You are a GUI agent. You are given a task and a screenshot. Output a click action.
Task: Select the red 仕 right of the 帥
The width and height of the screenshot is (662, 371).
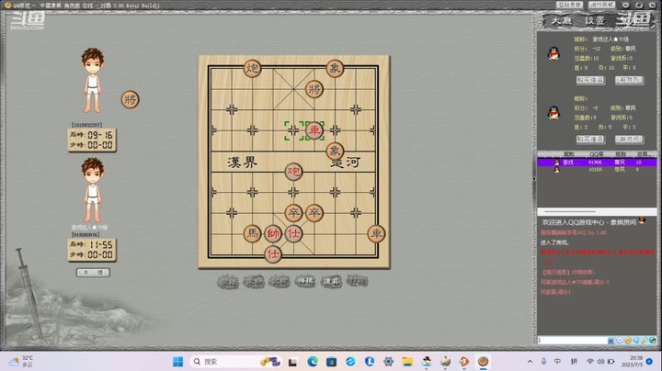click(x=293, y=233)
